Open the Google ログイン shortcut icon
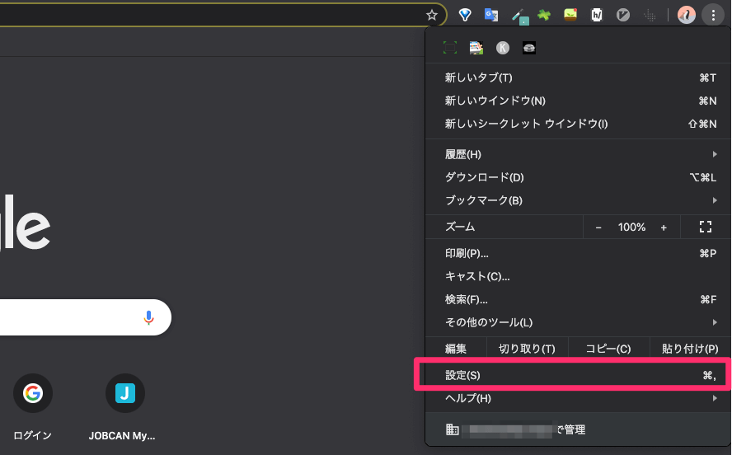Image resolution: width=732 pixels, height=455 pixels. coord(33,393)
